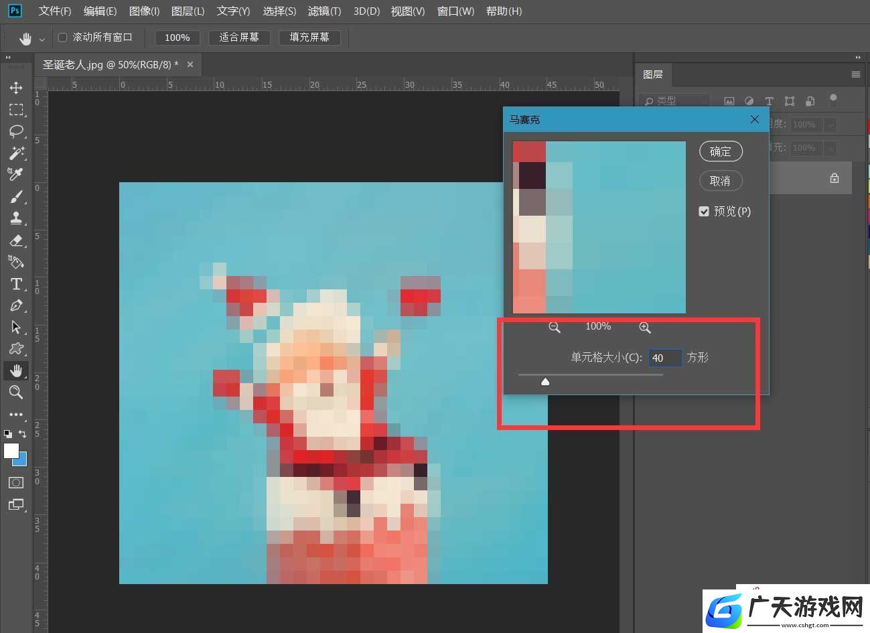This screenshot has height=633, width=870.
Task: Open the 图像(I) menu
Action: 144,11
